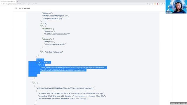Image resolution: width=187 pixels, height=105 pixels.
Task: Click the "64-character on-chain metadata limit" line
Action: (63, 99)
